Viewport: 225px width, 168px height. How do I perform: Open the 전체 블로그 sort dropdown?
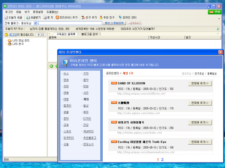coord(36,23)
